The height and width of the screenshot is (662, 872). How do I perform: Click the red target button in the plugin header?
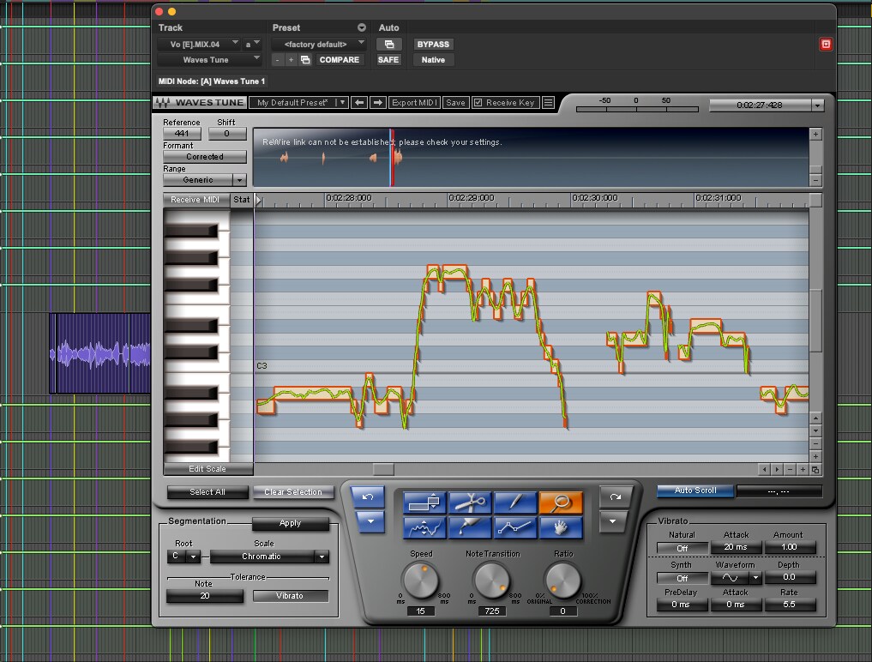pyautogui.click(x=826, y=44)
